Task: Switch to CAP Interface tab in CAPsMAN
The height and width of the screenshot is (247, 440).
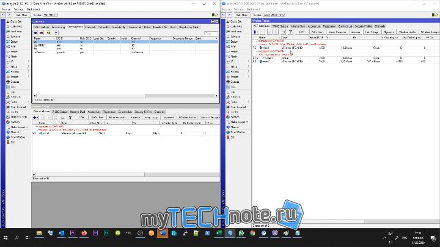Action: pos(42,27)
